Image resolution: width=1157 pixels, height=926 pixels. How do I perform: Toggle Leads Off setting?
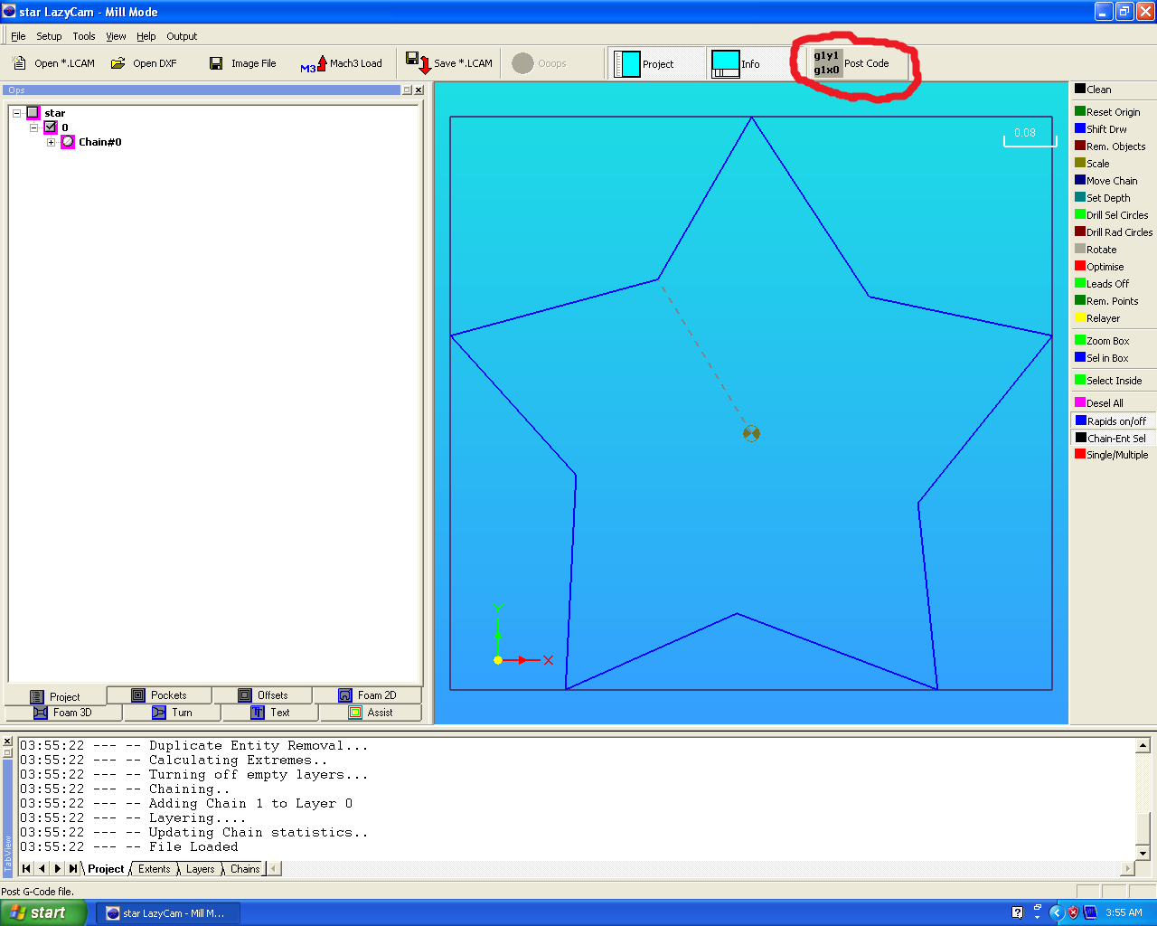[x=1102, y=284]
